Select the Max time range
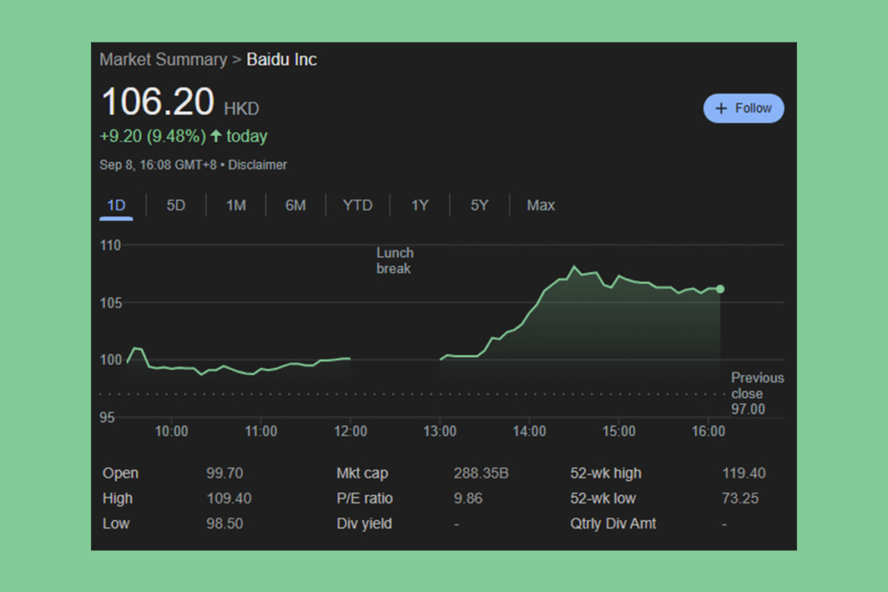Screen dimensions: 888x592 [540, 205]
